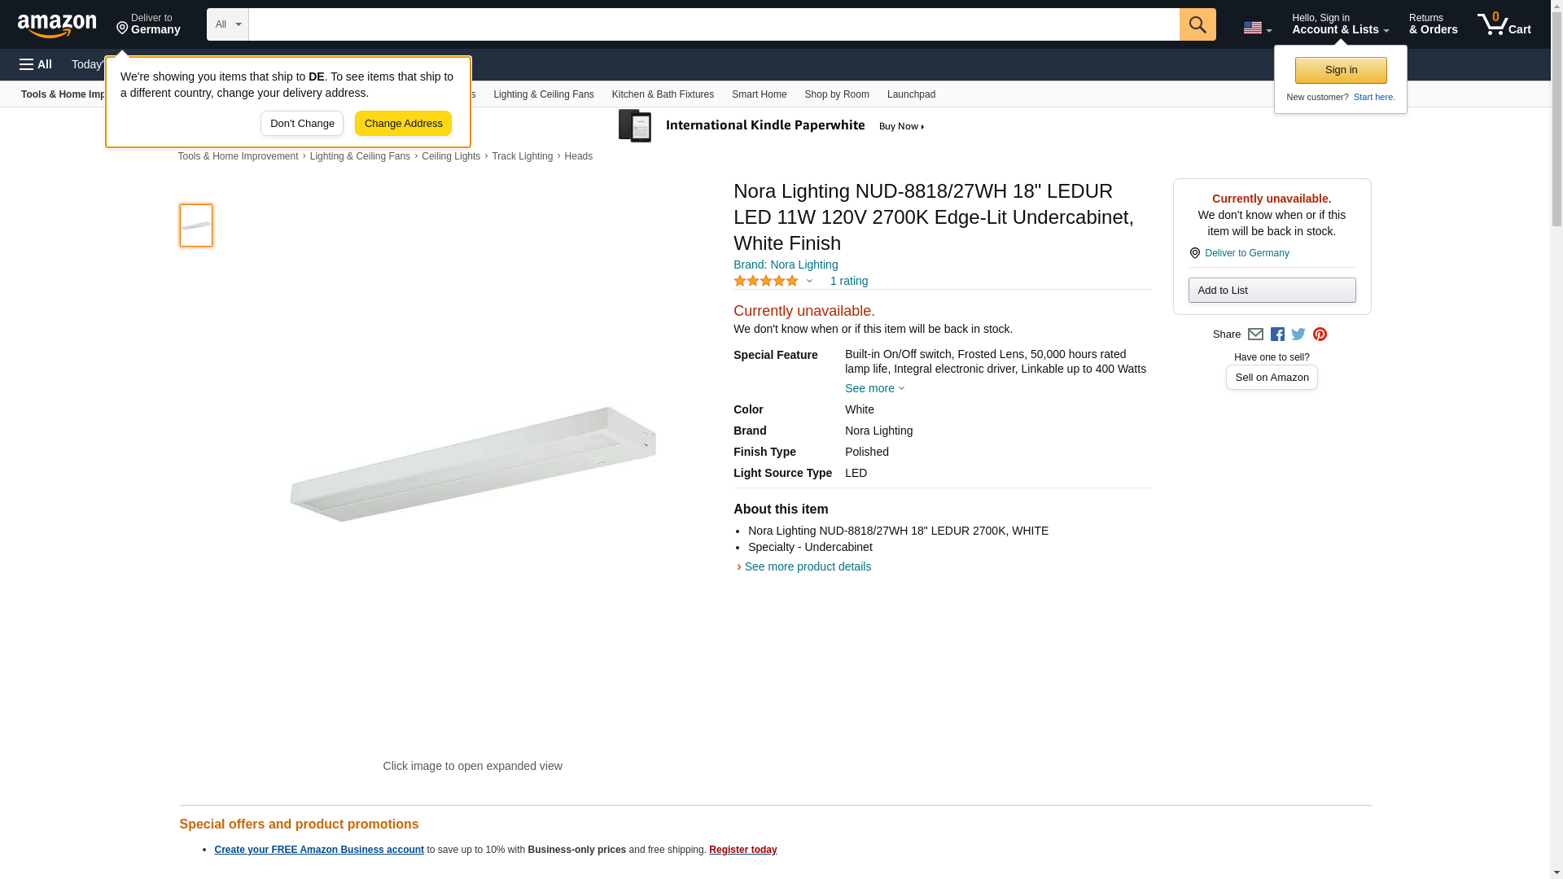Open the search category All dropdown
Viewport: 1563px width, 879px height.
click(x=227, y=24)
